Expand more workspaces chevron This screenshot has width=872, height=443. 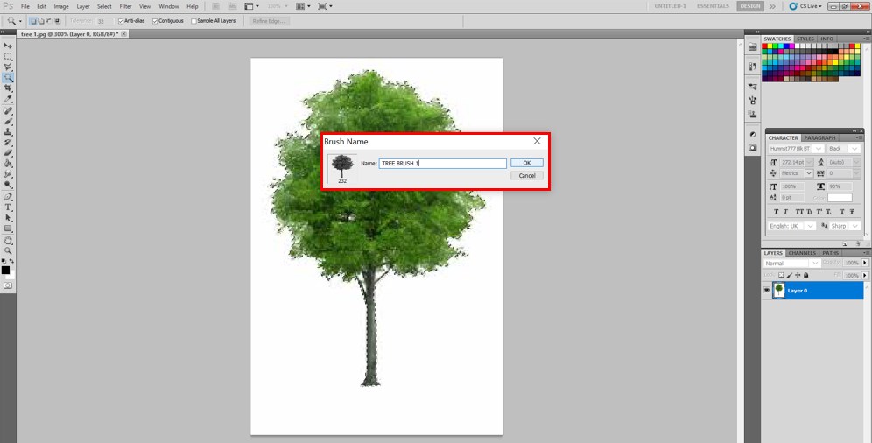pos(772,6)
